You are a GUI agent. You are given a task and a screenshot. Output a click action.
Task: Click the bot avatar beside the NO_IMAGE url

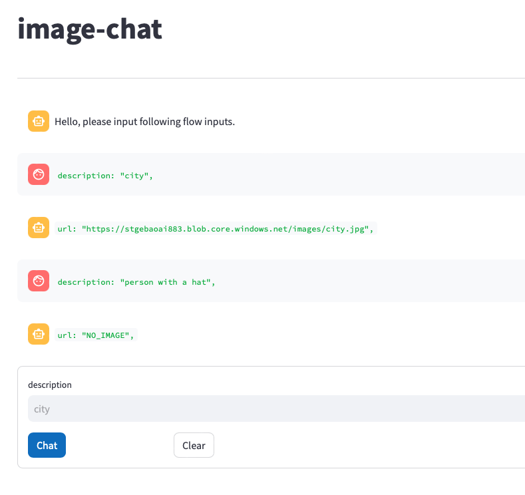pos(39,334)
